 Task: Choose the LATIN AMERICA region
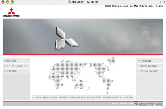pyautogui.click(x=77, y=97)
